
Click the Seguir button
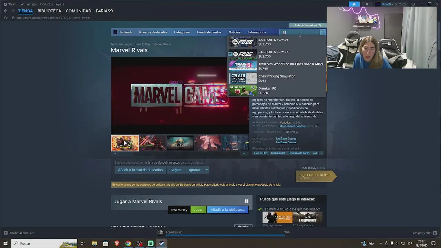coord(176,170)
